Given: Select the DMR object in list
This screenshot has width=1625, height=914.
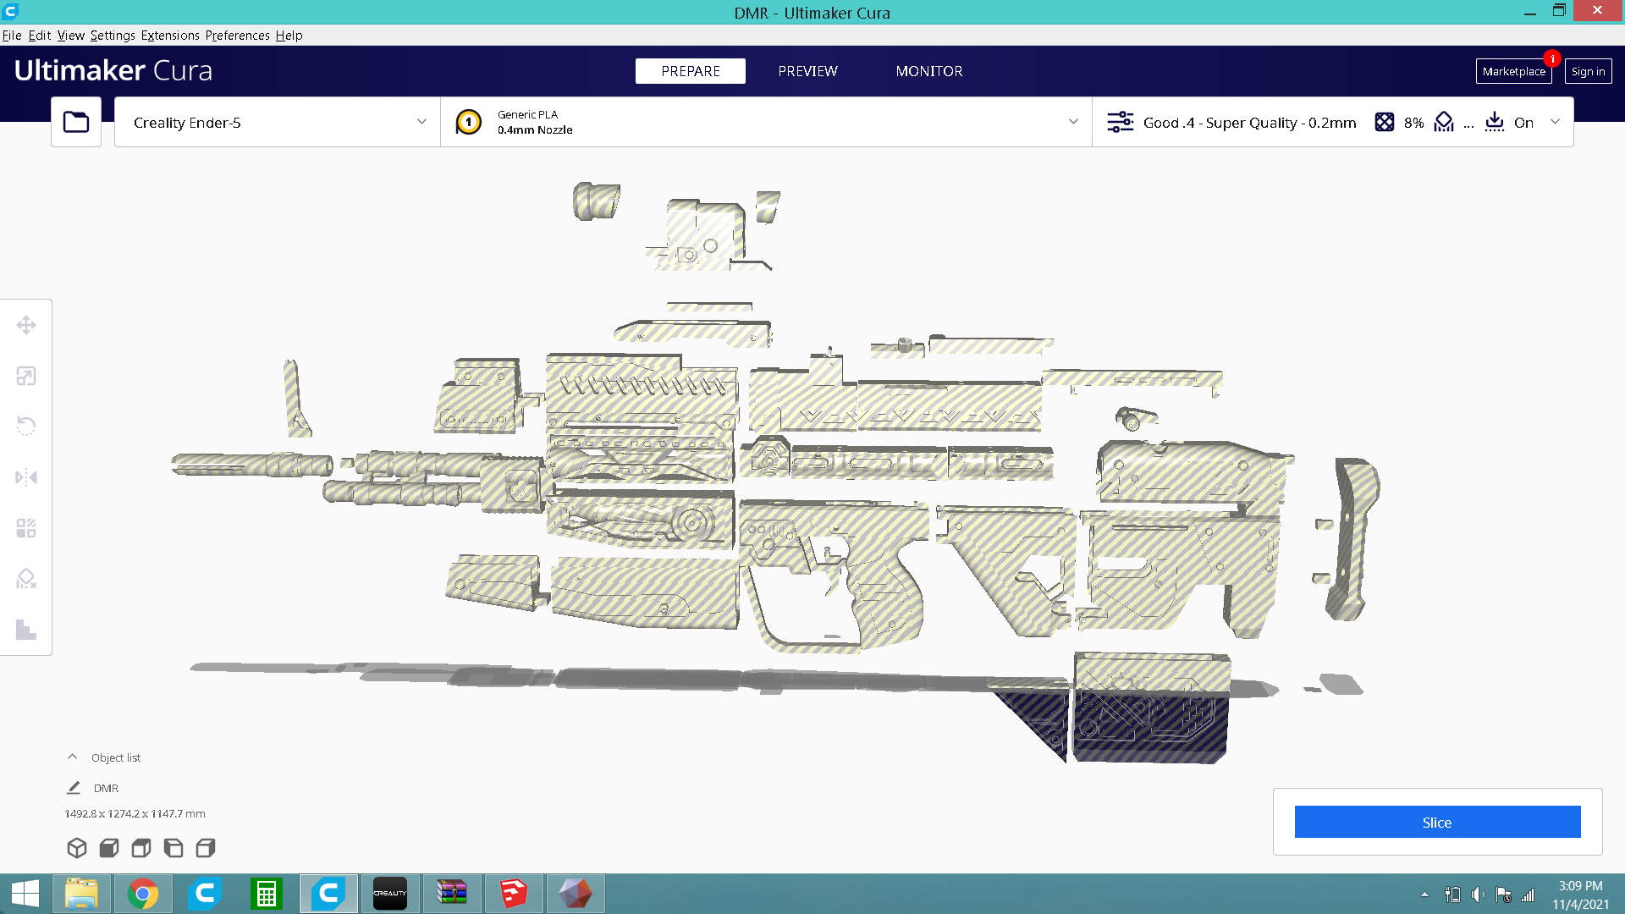Looking at the screenshot, I should coord(106,788).
